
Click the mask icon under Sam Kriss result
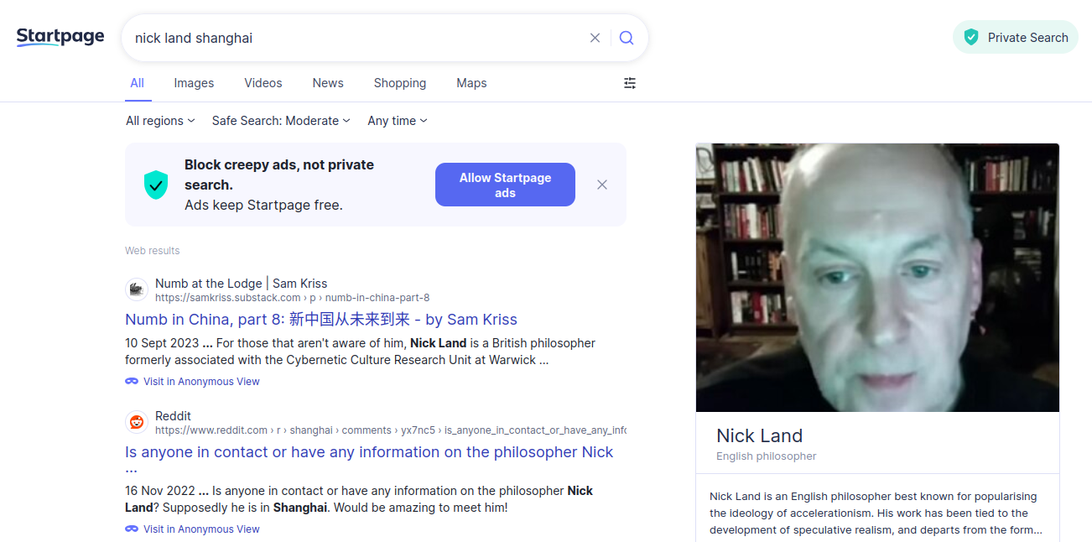click(132, 381)
